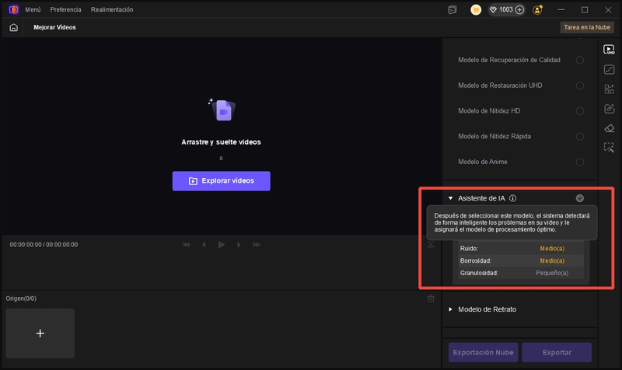This screenshot has height=370, width=622.
Task: Click the timecode 00:00:00:00 display
Action: (44, 245)
